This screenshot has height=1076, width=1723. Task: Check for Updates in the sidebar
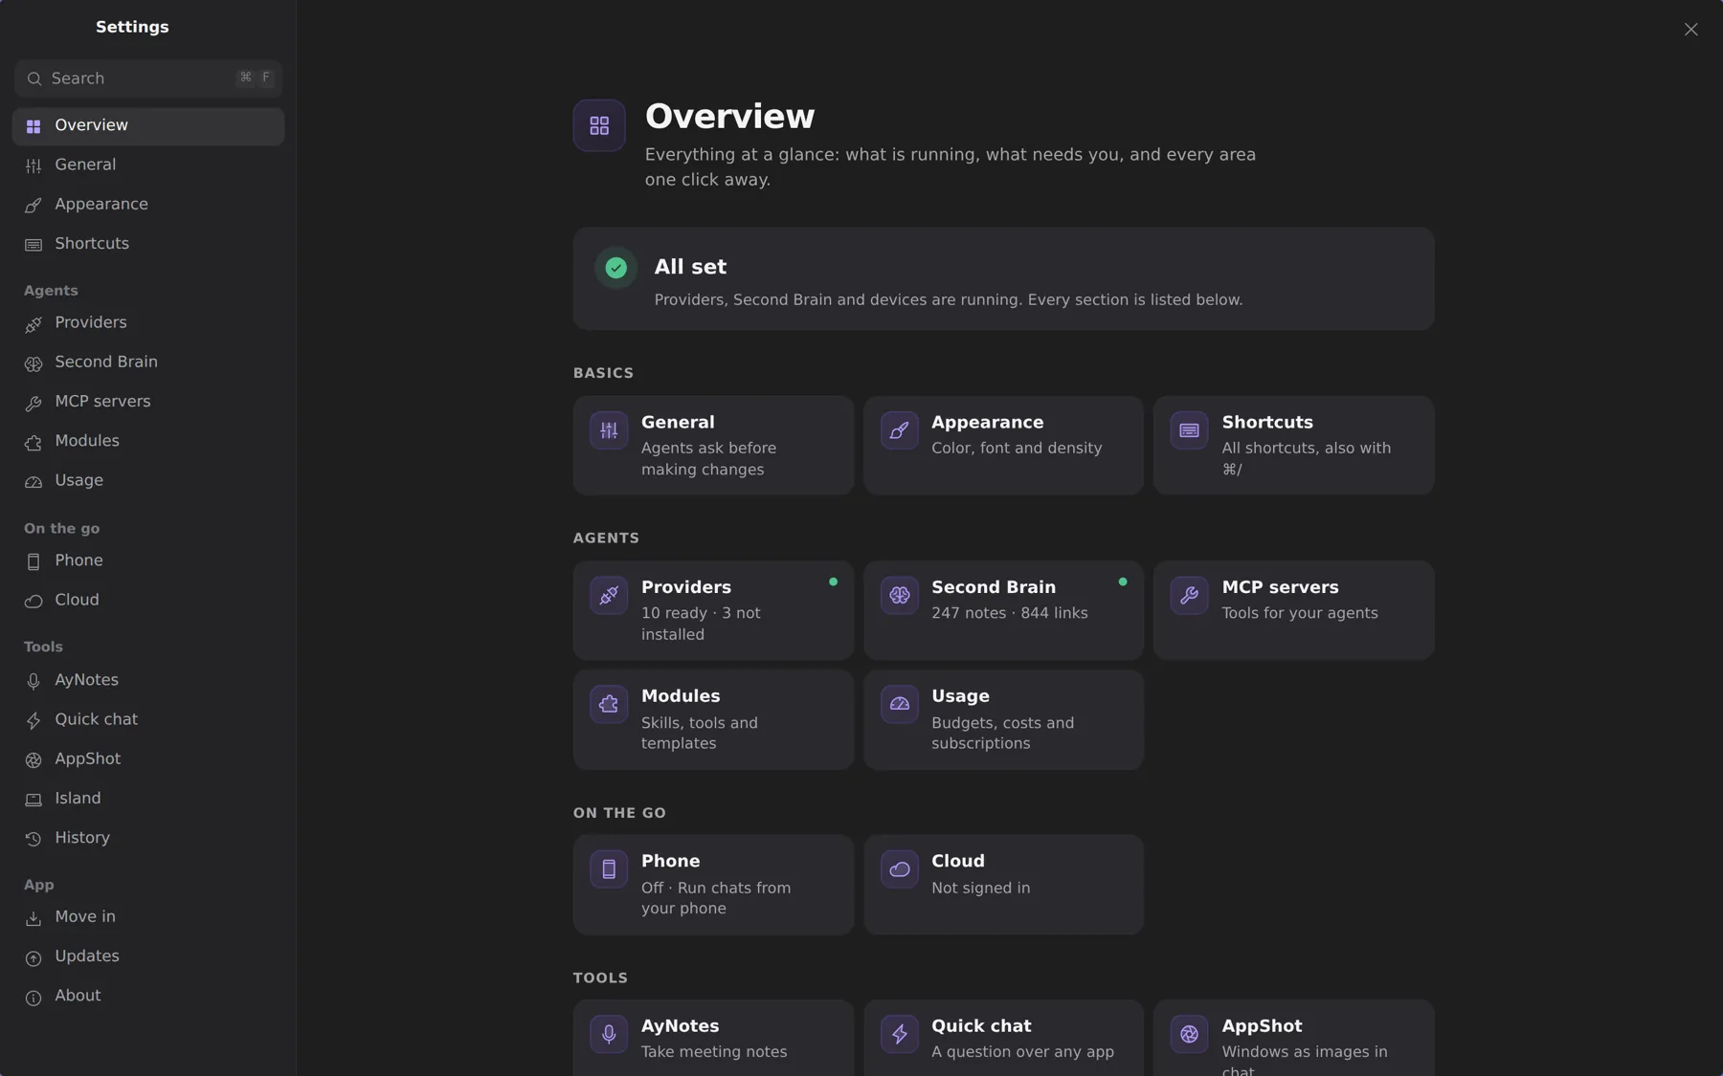(x=148, y=956)
